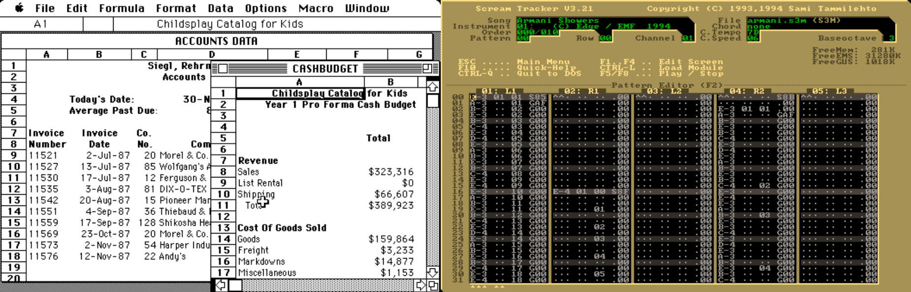Click the CASHBUDGET window size box

tap(433, 285)
